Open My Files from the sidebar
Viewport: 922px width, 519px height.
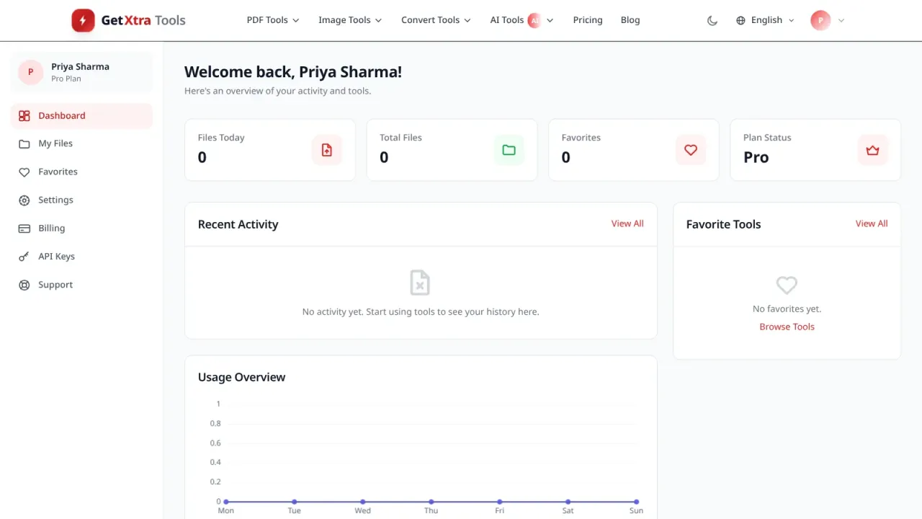coord(81,143)
